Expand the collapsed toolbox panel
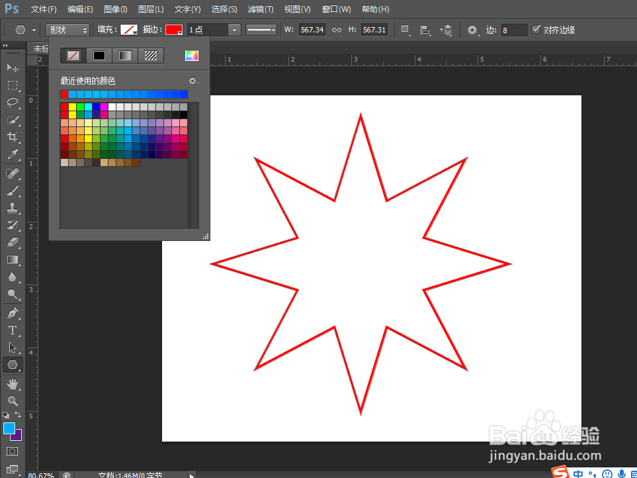637x478 pixels. pos(5,46)
